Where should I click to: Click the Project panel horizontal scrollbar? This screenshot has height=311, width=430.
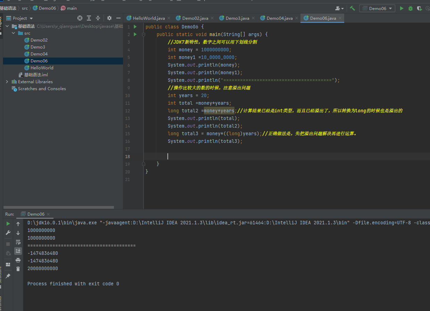58,207
